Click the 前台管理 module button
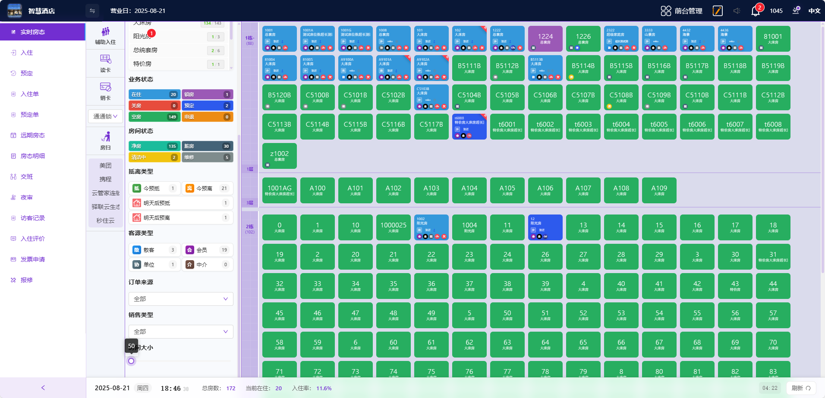The image size is (825, 398). tap(682, 11)
